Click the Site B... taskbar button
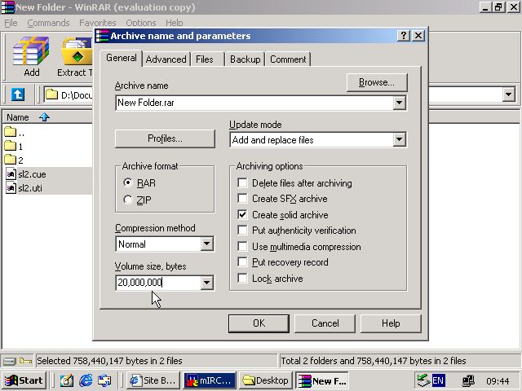Image resolution: width=522 pixels, height=391 pixels. pos(153,380)
